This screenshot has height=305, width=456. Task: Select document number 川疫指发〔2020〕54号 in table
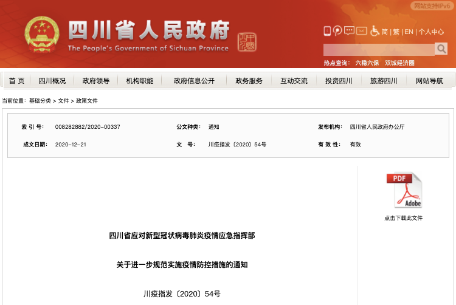coord(237,145)
